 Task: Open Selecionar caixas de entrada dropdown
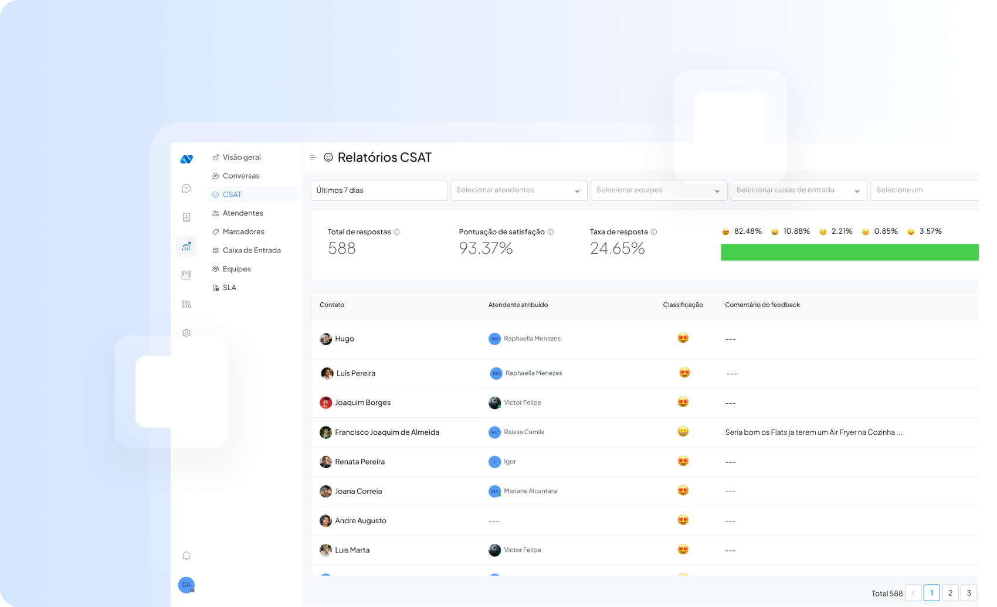click(x=798, y=190)
